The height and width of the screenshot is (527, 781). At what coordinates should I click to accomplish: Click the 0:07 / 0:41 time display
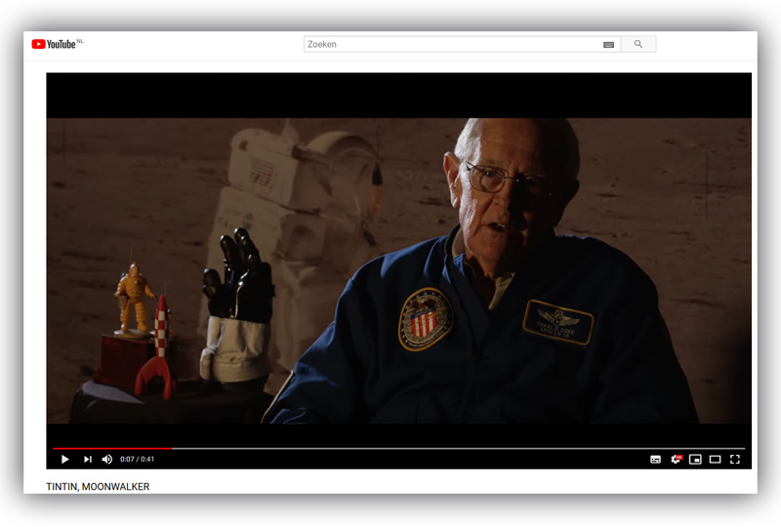[138, 460]
